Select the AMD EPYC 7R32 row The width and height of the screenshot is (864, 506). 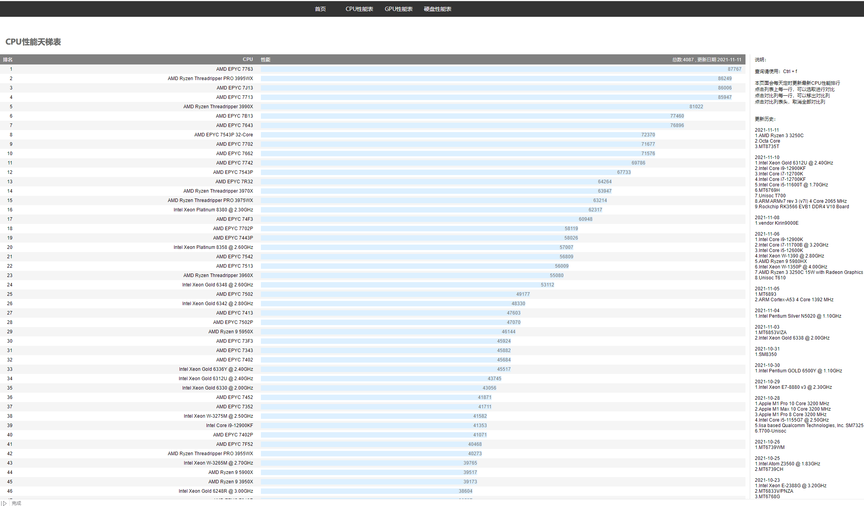coord(373,182)
